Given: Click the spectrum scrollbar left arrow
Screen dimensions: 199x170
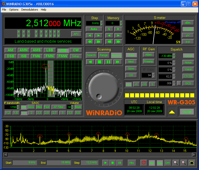Looking at the screenshot, I should (6, 155).
